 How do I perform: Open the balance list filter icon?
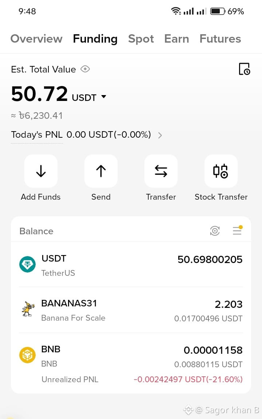click(x=237, y=230)
